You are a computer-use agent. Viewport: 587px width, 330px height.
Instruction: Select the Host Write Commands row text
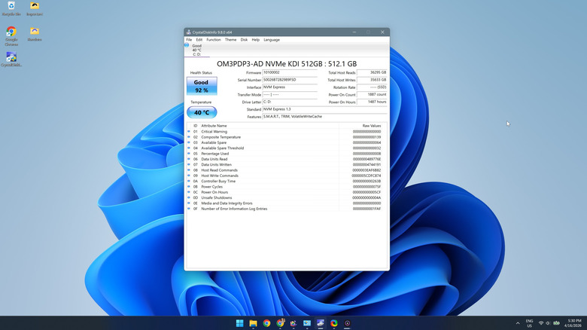click(220, 176)
